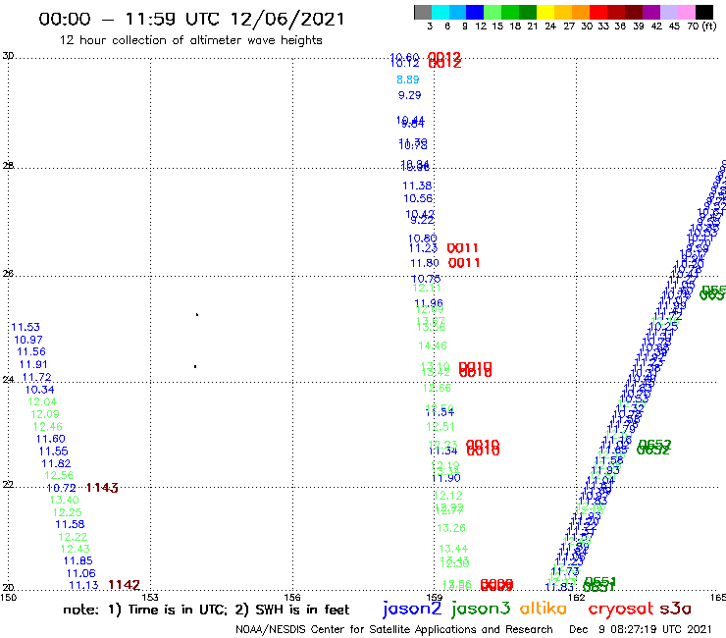The image size is (726, 638).
Task: Click the wave height value 11.06
Action: tap(80, 573)
